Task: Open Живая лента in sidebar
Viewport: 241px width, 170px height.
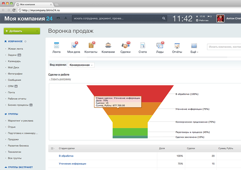Action: point(15,49)
